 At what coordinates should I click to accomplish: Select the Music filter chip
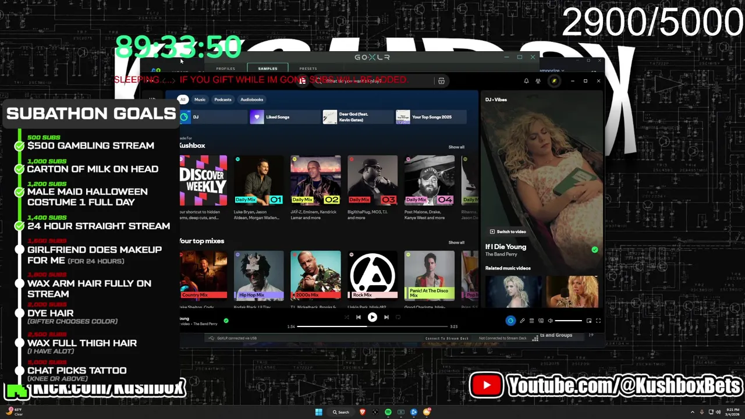pyautogui.click(x=200, y=100)
